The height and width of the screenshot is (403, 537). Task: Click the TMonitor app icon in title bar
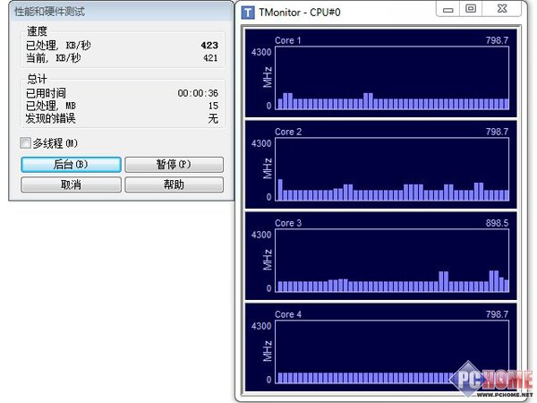(248, 13)
